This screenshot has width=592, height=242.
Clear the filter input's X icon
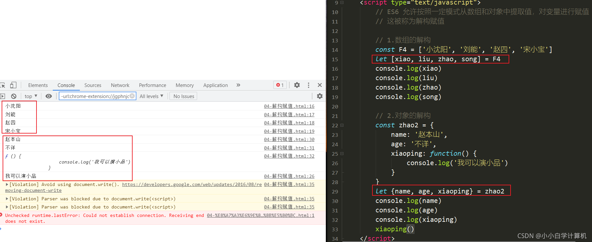tap(132, 96)
